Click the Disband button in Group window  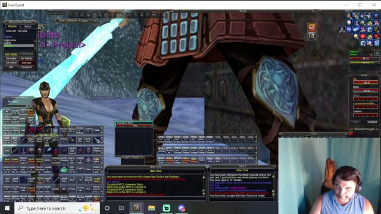(372, 122)
